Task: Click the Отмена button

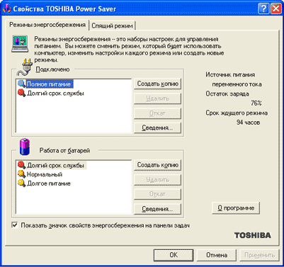Action: point(217,255)
